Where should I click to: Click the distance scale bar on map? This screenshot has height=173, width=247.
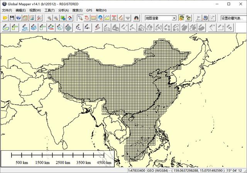pos(58,158)
